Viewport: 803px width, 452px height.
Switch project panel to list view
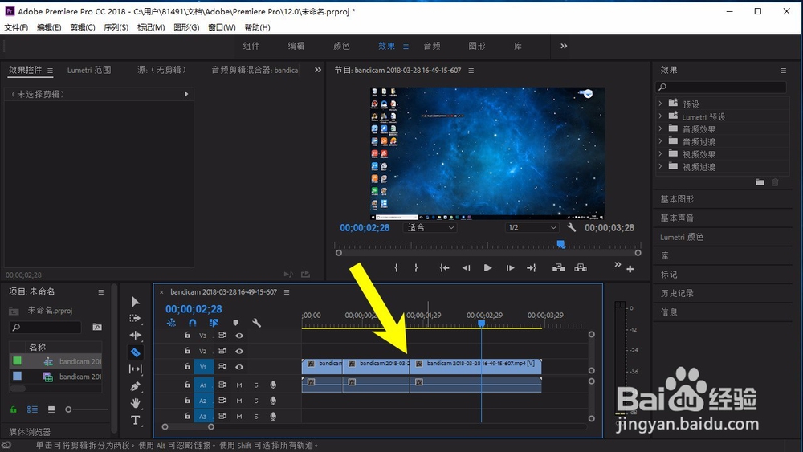point(32,409)
